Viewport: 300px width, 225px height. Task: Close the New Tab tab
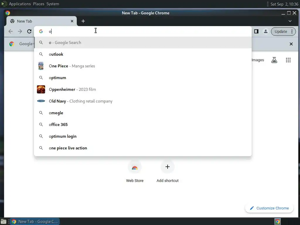pyautogui.click(x=72, y=21)
